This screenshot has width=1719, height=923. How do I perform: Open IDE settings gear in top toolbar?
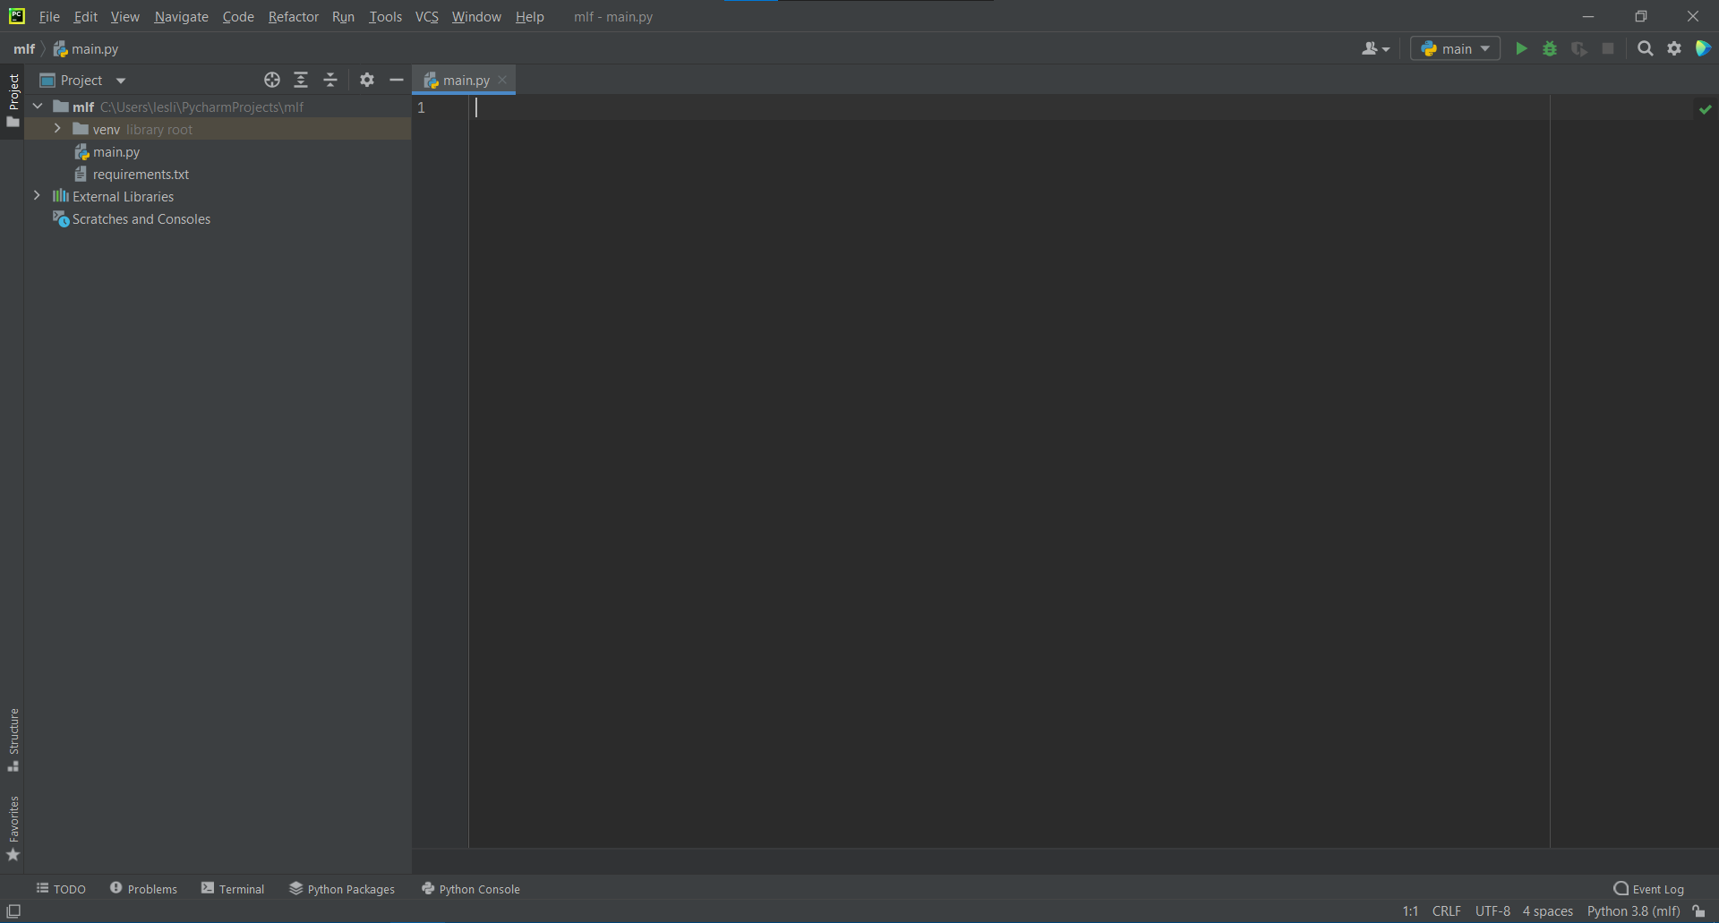(1674, 49)
